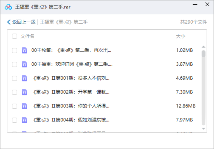This screenshot has height=149, width=214.
Task: Click the size value 12.86MB
Action: click(186, 106)
